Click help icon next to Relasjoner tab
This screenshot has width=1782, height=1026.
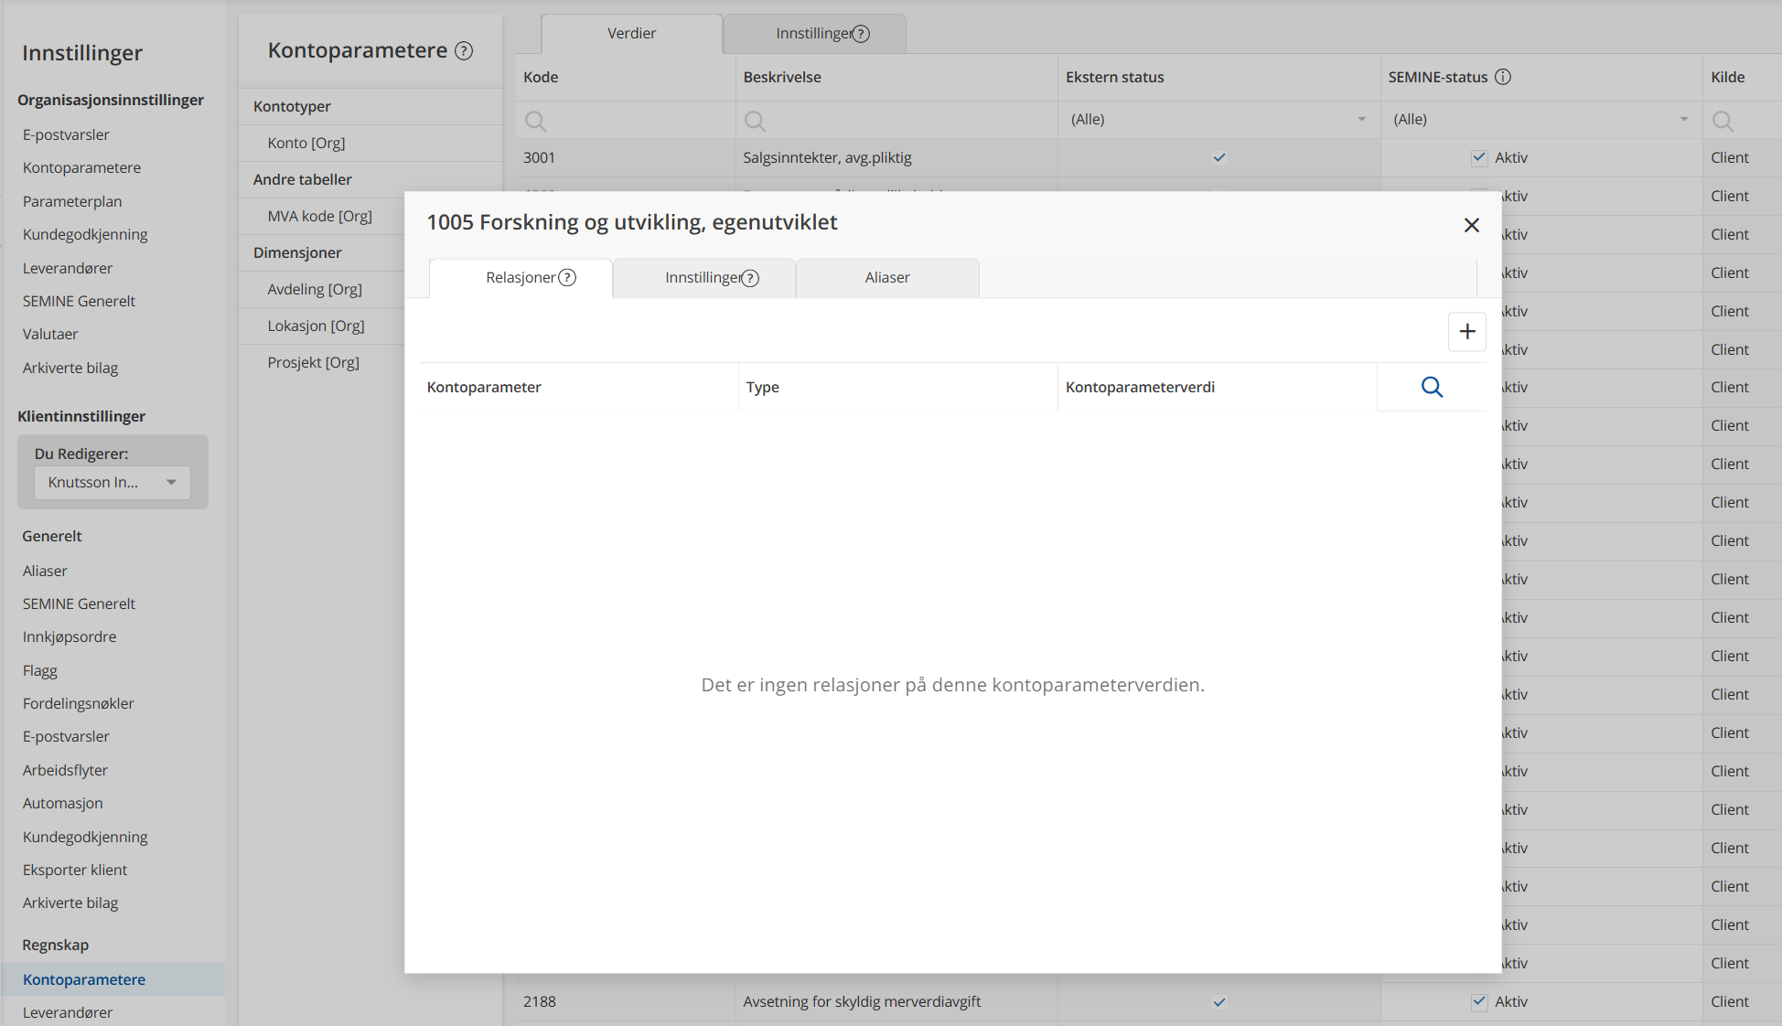(x=567, y=278)
